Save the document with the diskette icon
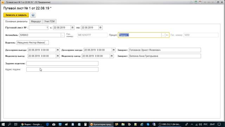This screenshot has height=127, width=225. coord(33,15)
